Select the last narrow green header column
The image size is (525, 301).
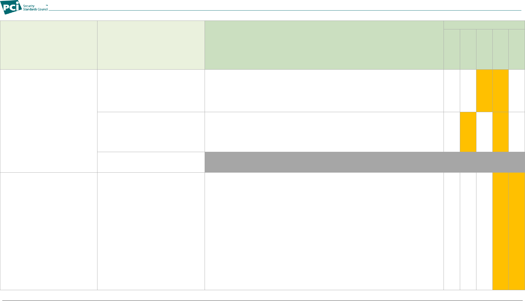click(x=517, y=49)
